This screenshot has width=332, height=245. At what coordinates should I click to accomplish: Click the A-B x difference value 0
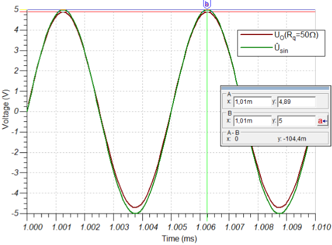[236, 139]
